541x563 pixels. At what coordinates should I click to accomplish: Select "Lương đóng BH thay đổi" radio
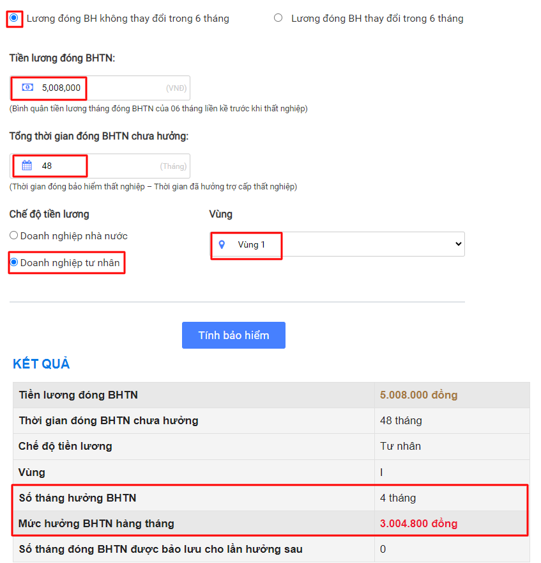(x=278, y=18)
